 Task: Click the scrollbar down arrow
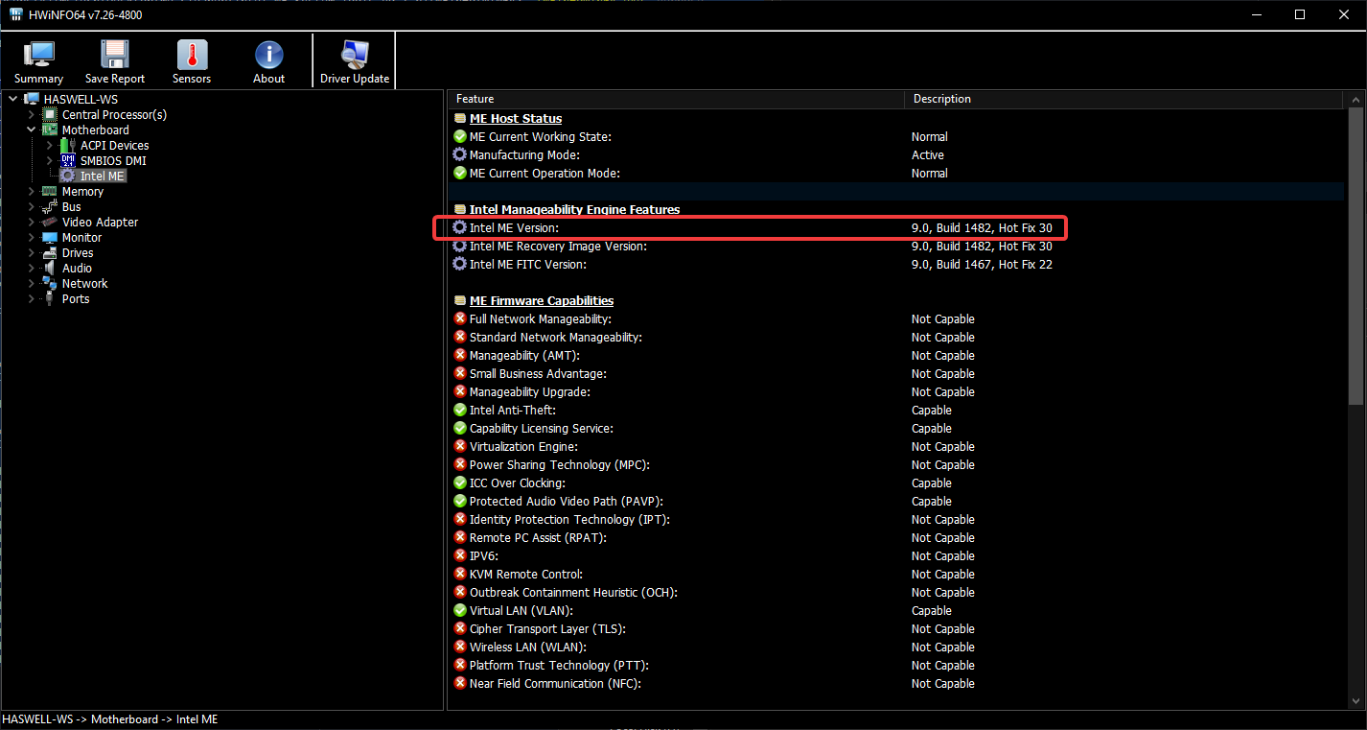[x=1355, y=701]
